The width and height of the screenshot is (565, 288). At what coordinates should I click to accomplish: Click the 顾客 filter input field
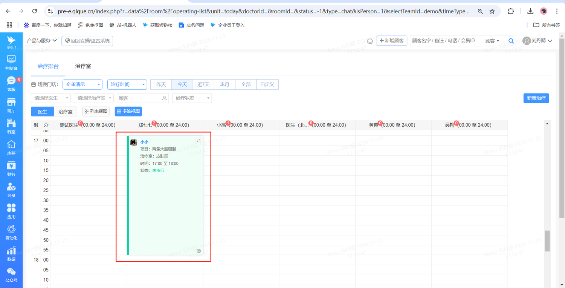coord(139,98)
